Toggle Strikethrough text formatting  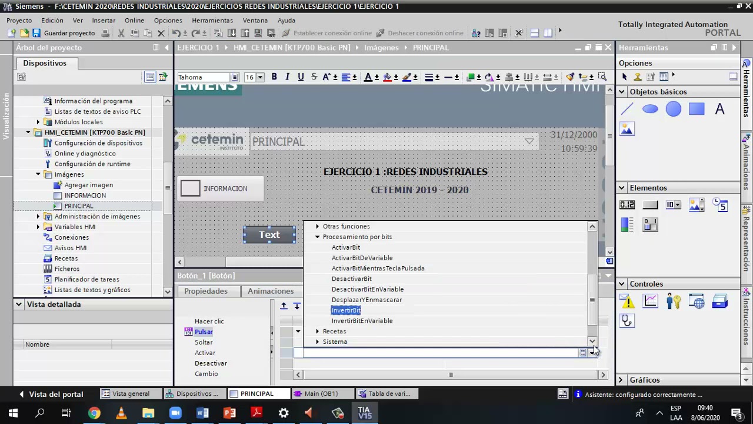(314, 77)
